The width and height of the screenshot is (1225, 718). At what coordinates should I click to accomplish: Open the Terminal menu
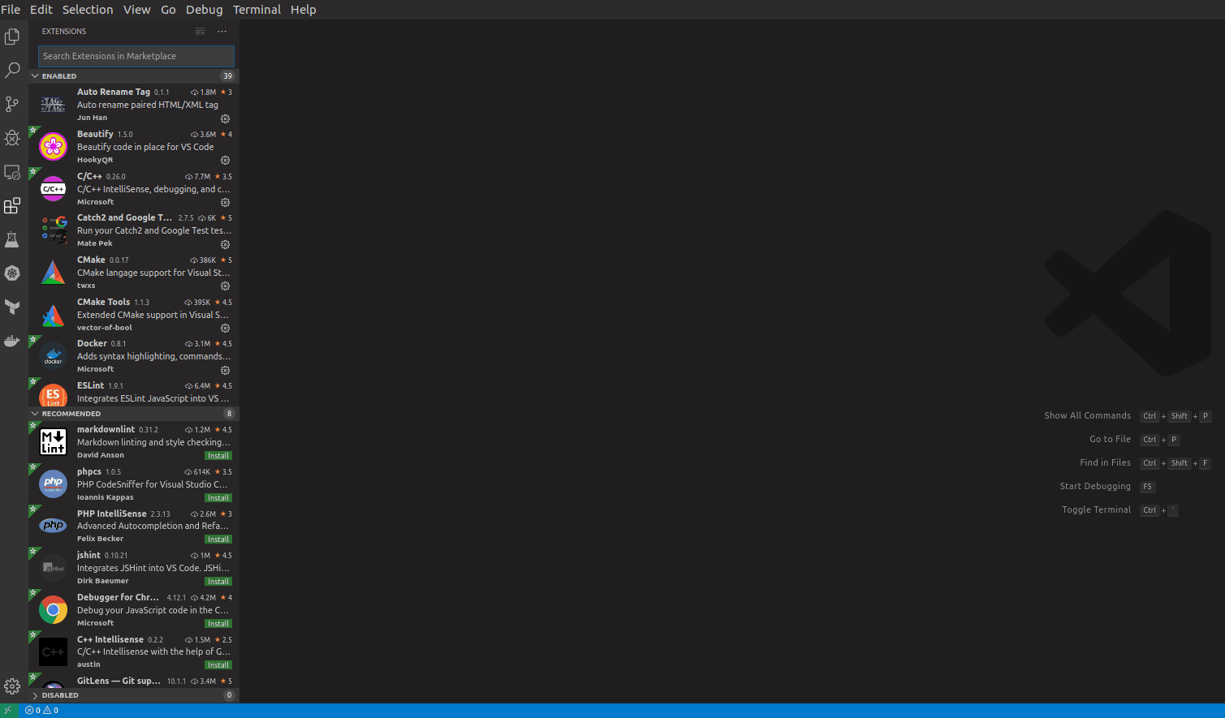[x=257, y=10]
